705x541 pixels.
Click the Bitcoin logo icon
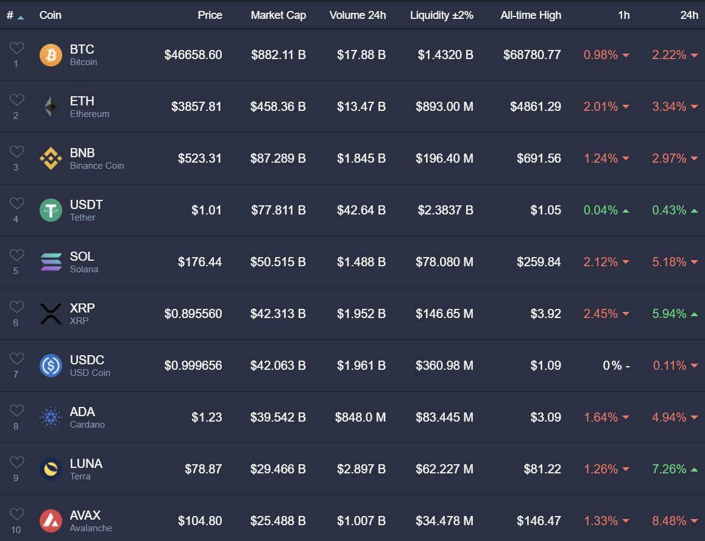point(51,55)
